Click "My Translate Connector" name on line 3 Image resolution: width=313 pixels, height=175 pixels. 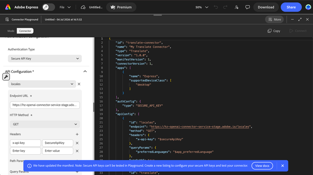pyautogui.click(x=149, y=47)
